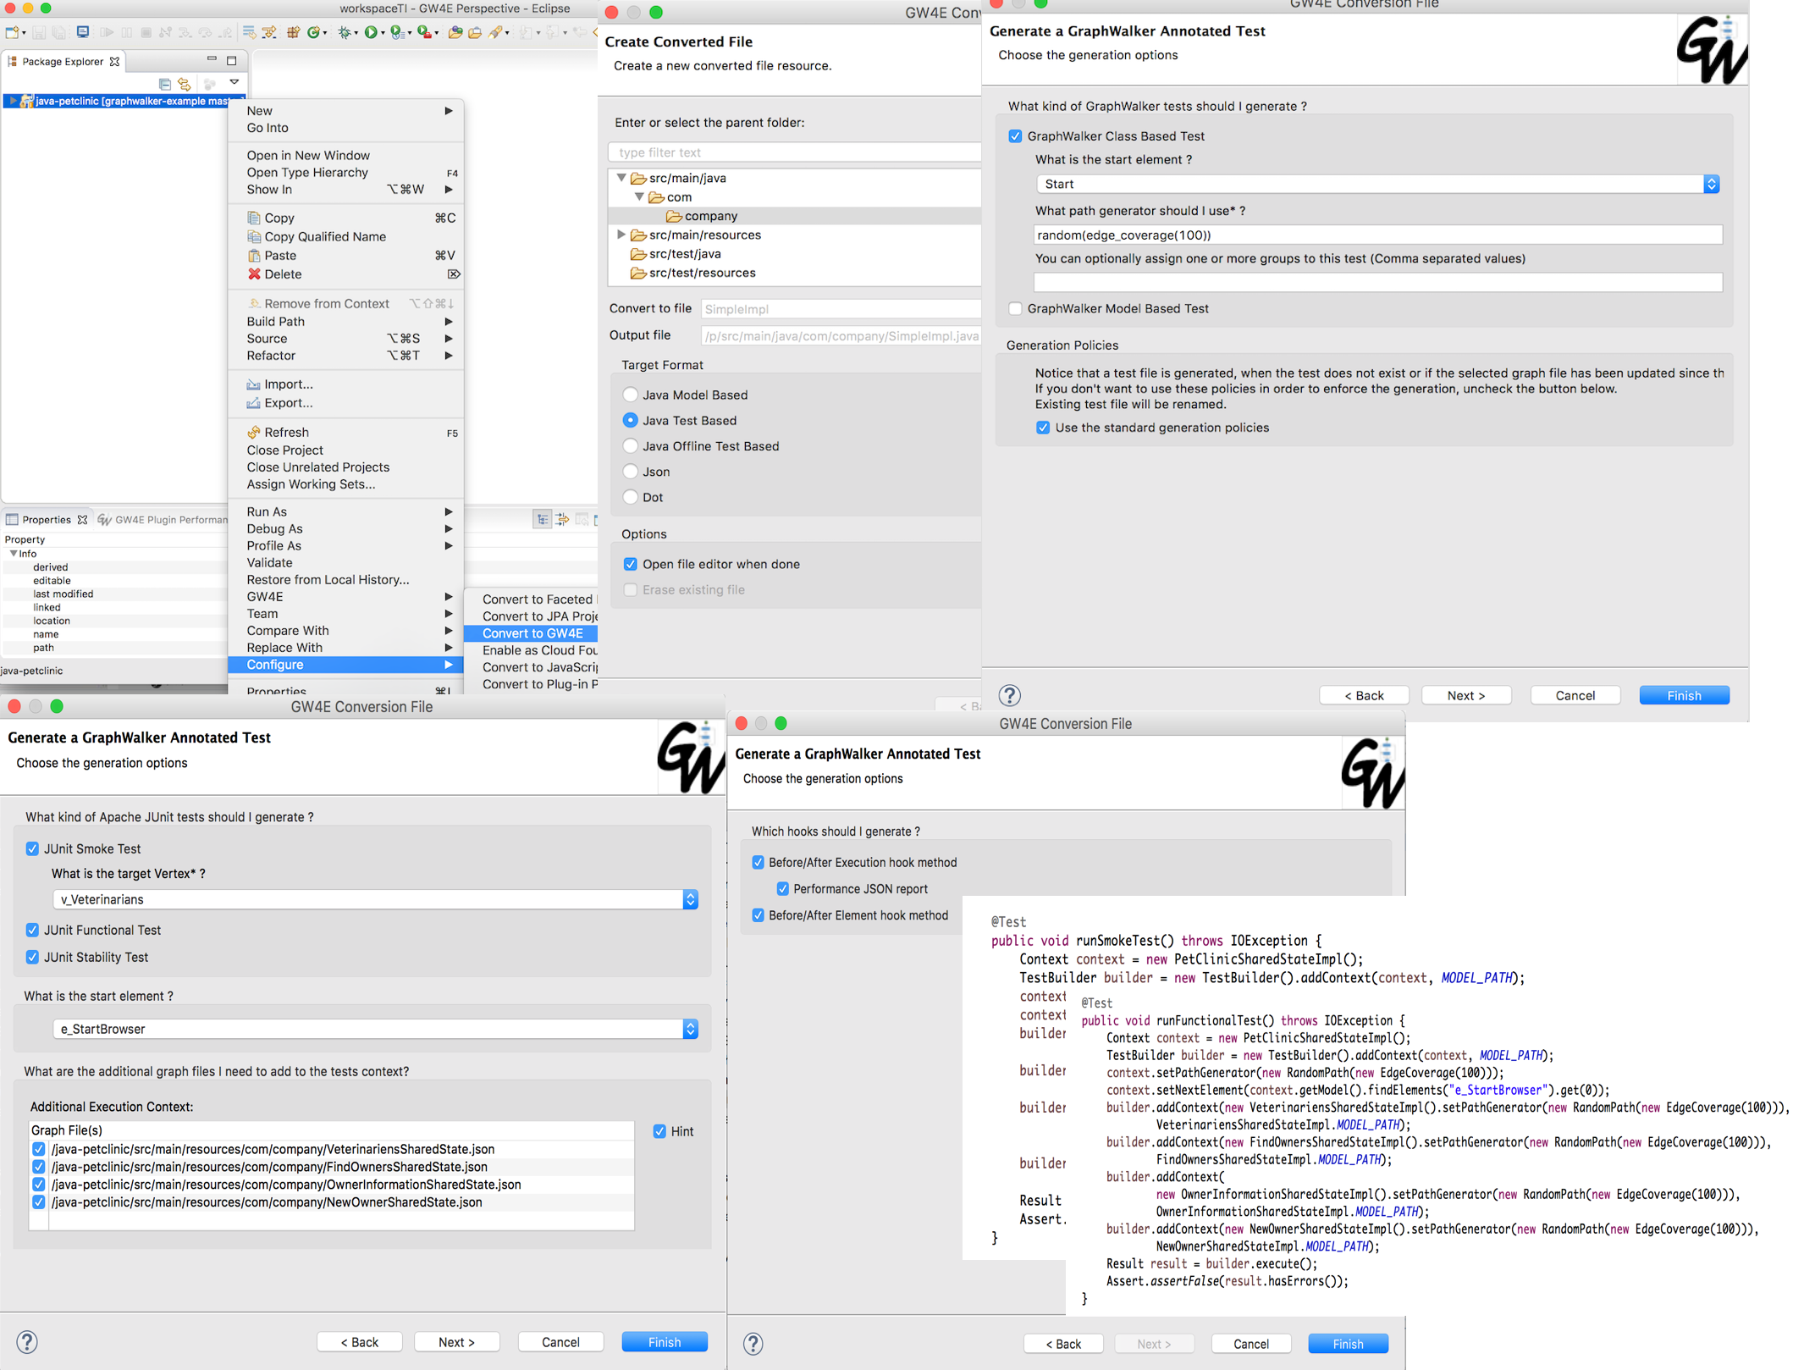
Task: Uncheck GraphWalker Class Based Test
Action: tap(1015, 136)
